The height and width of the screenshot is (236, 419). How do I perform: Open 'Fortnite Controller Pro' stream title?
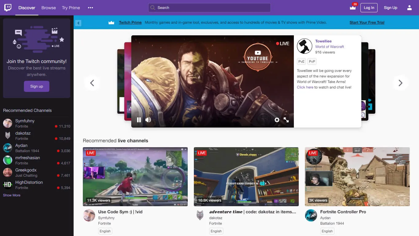[x=343, y=212]
